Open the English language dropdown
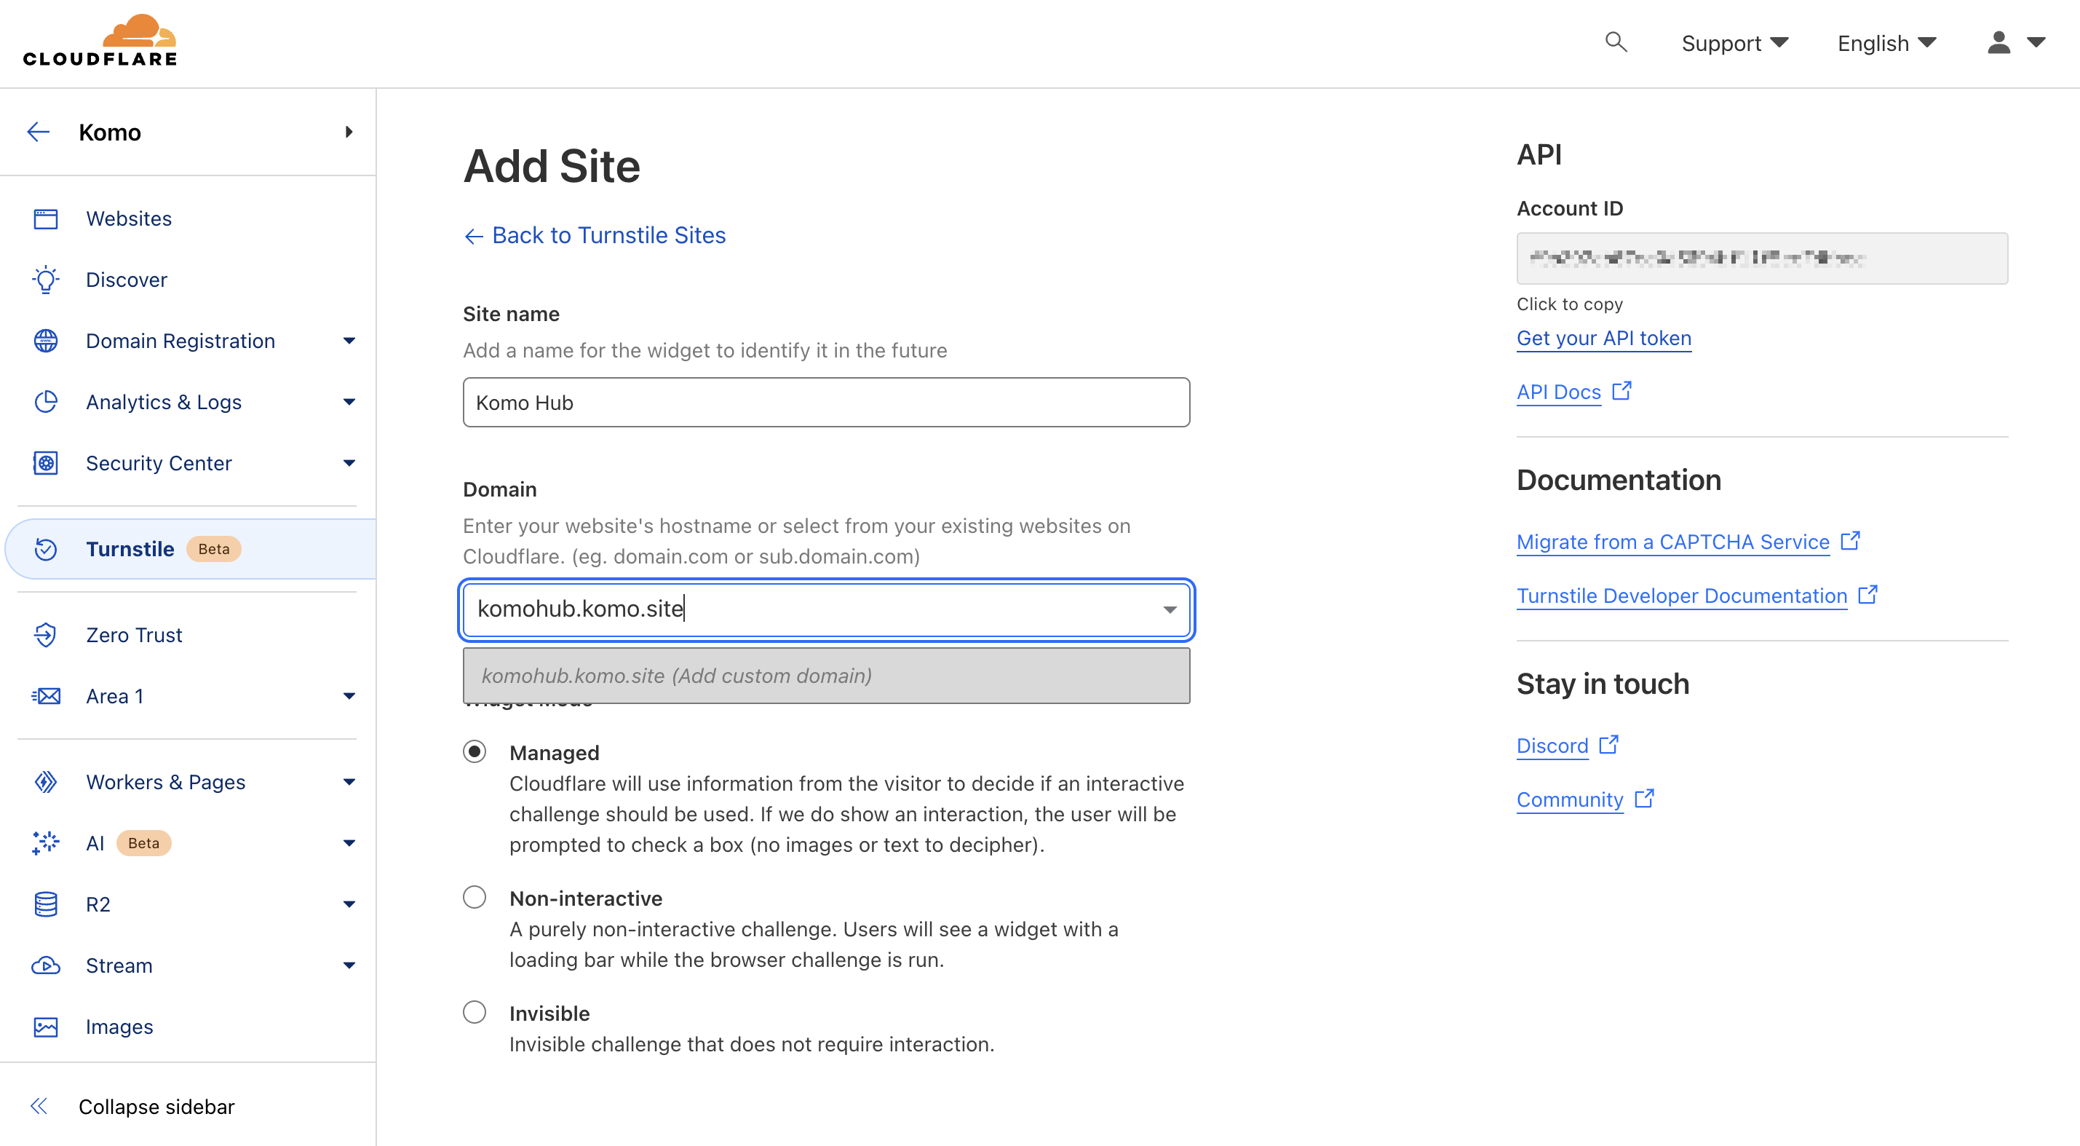This screenshot has width=2080, height=1146. (1886, 43)
